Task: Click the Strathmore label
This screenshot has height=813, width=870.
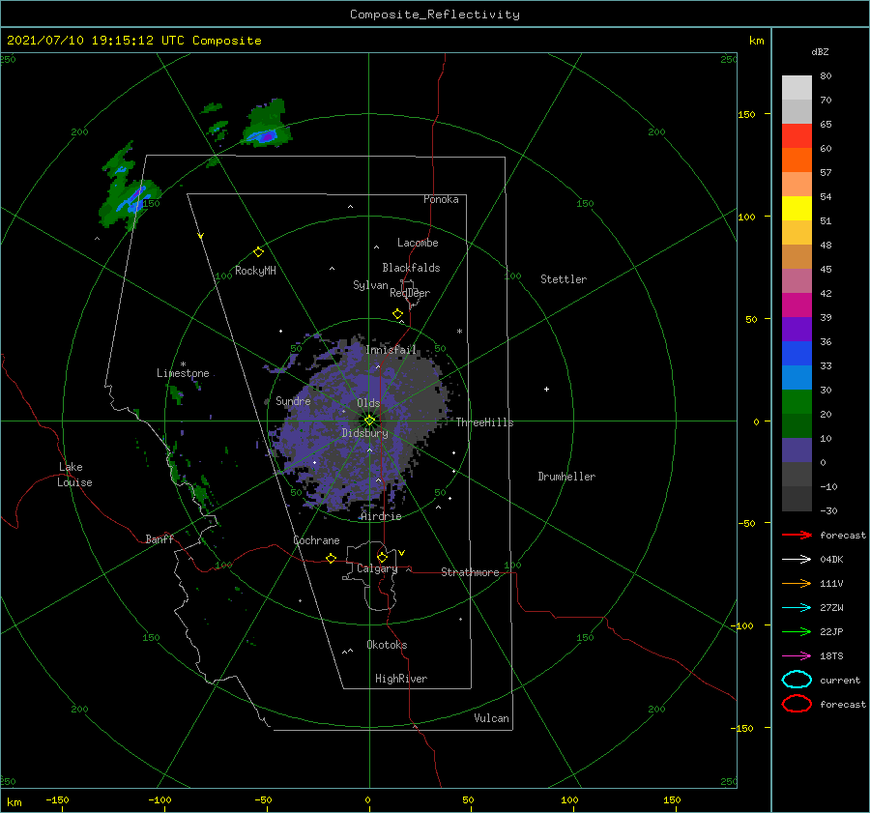Action: [x=470, y=572]
